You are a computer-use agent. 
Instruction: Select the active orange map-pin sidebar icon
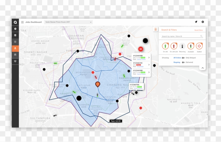coord(15,48)
